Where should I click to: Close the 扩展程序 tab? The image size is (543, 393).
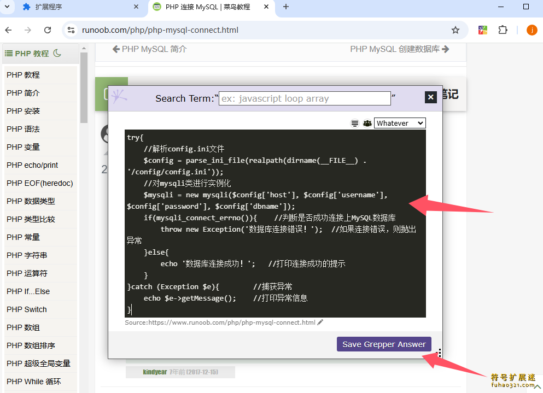pos(136,7)
